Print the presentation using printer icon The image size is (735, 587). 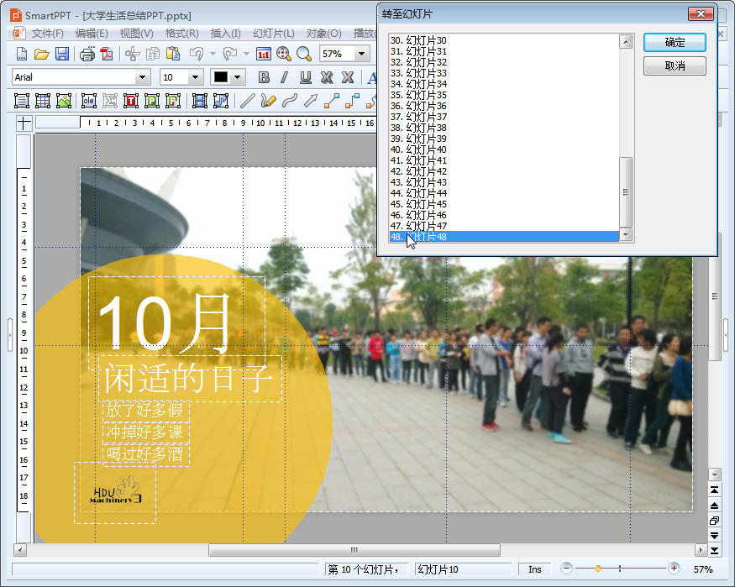(87, 54)
